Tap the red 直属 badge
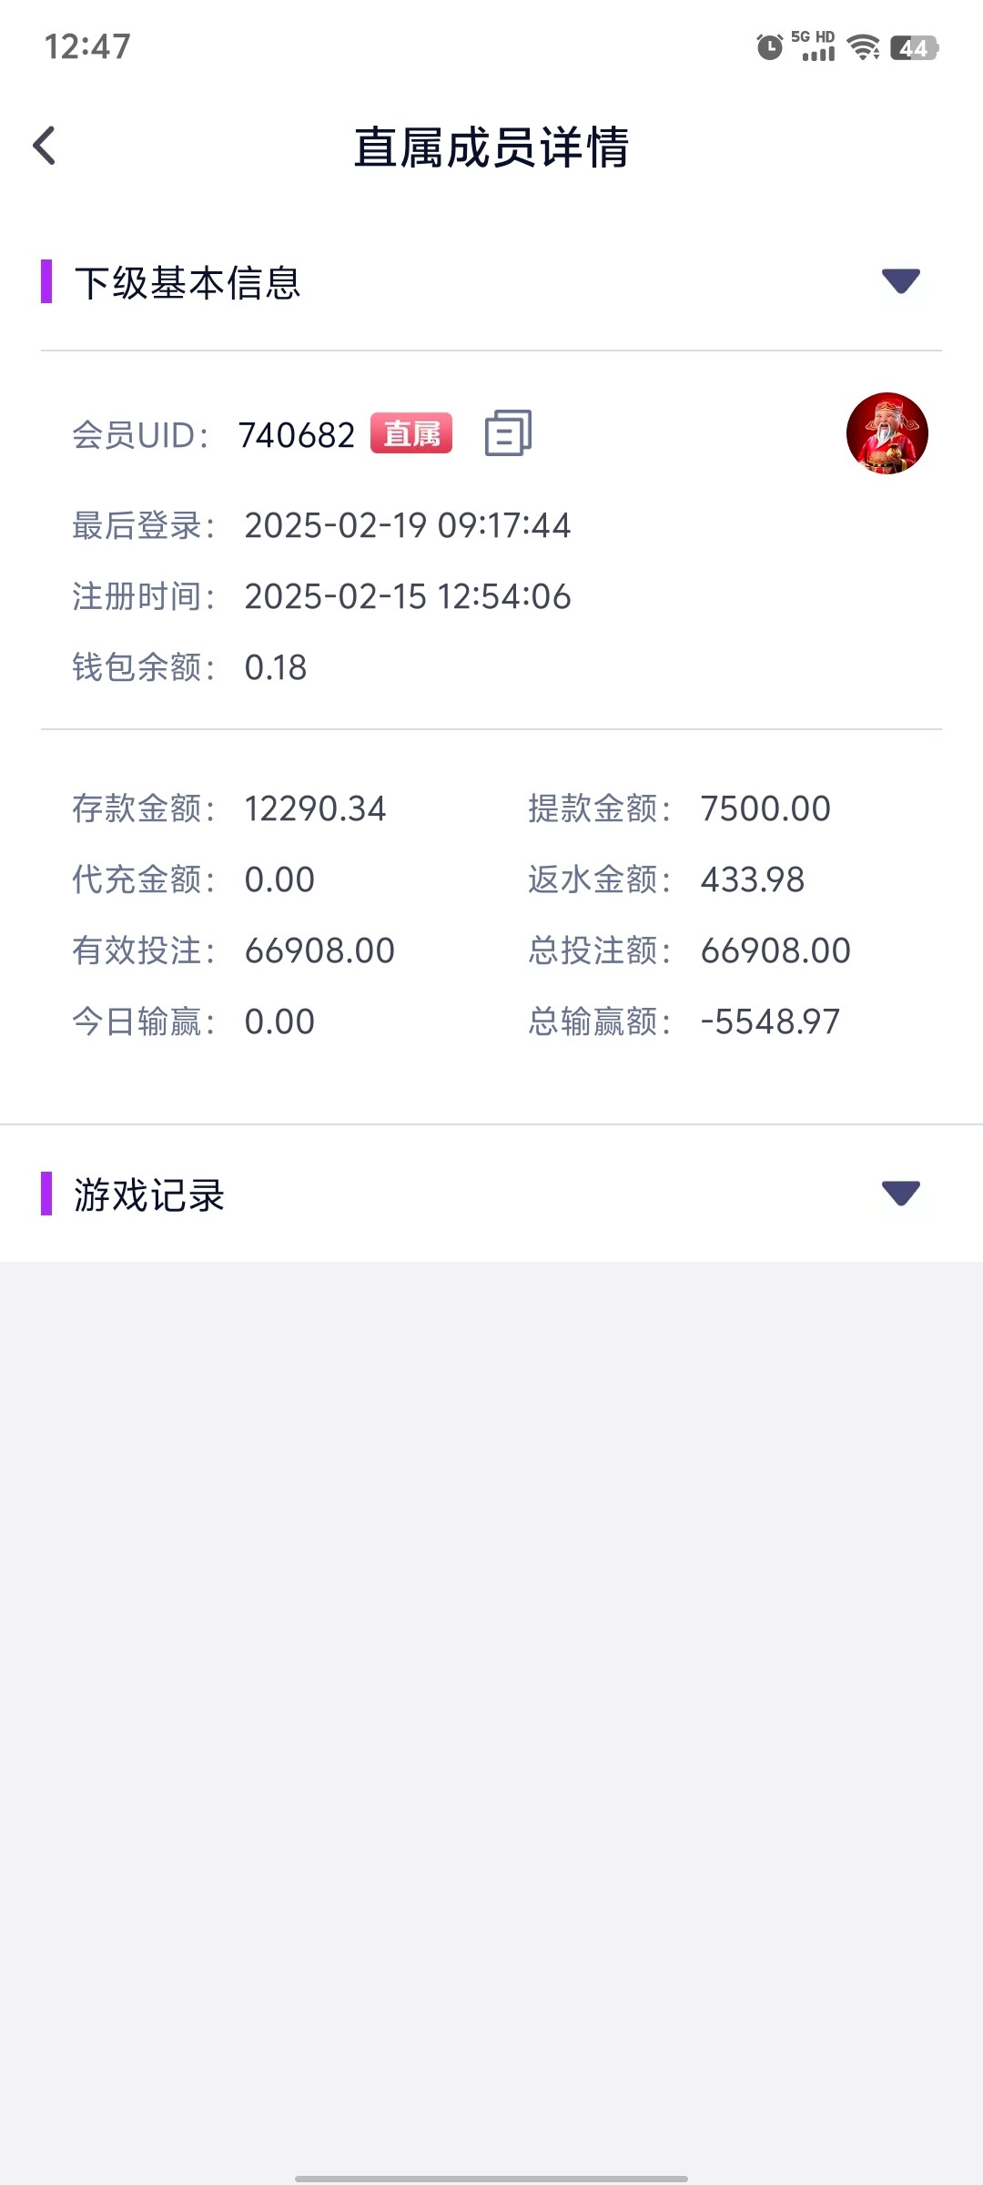Viewport: 983px width, 2185px height. tap(410, 433)
